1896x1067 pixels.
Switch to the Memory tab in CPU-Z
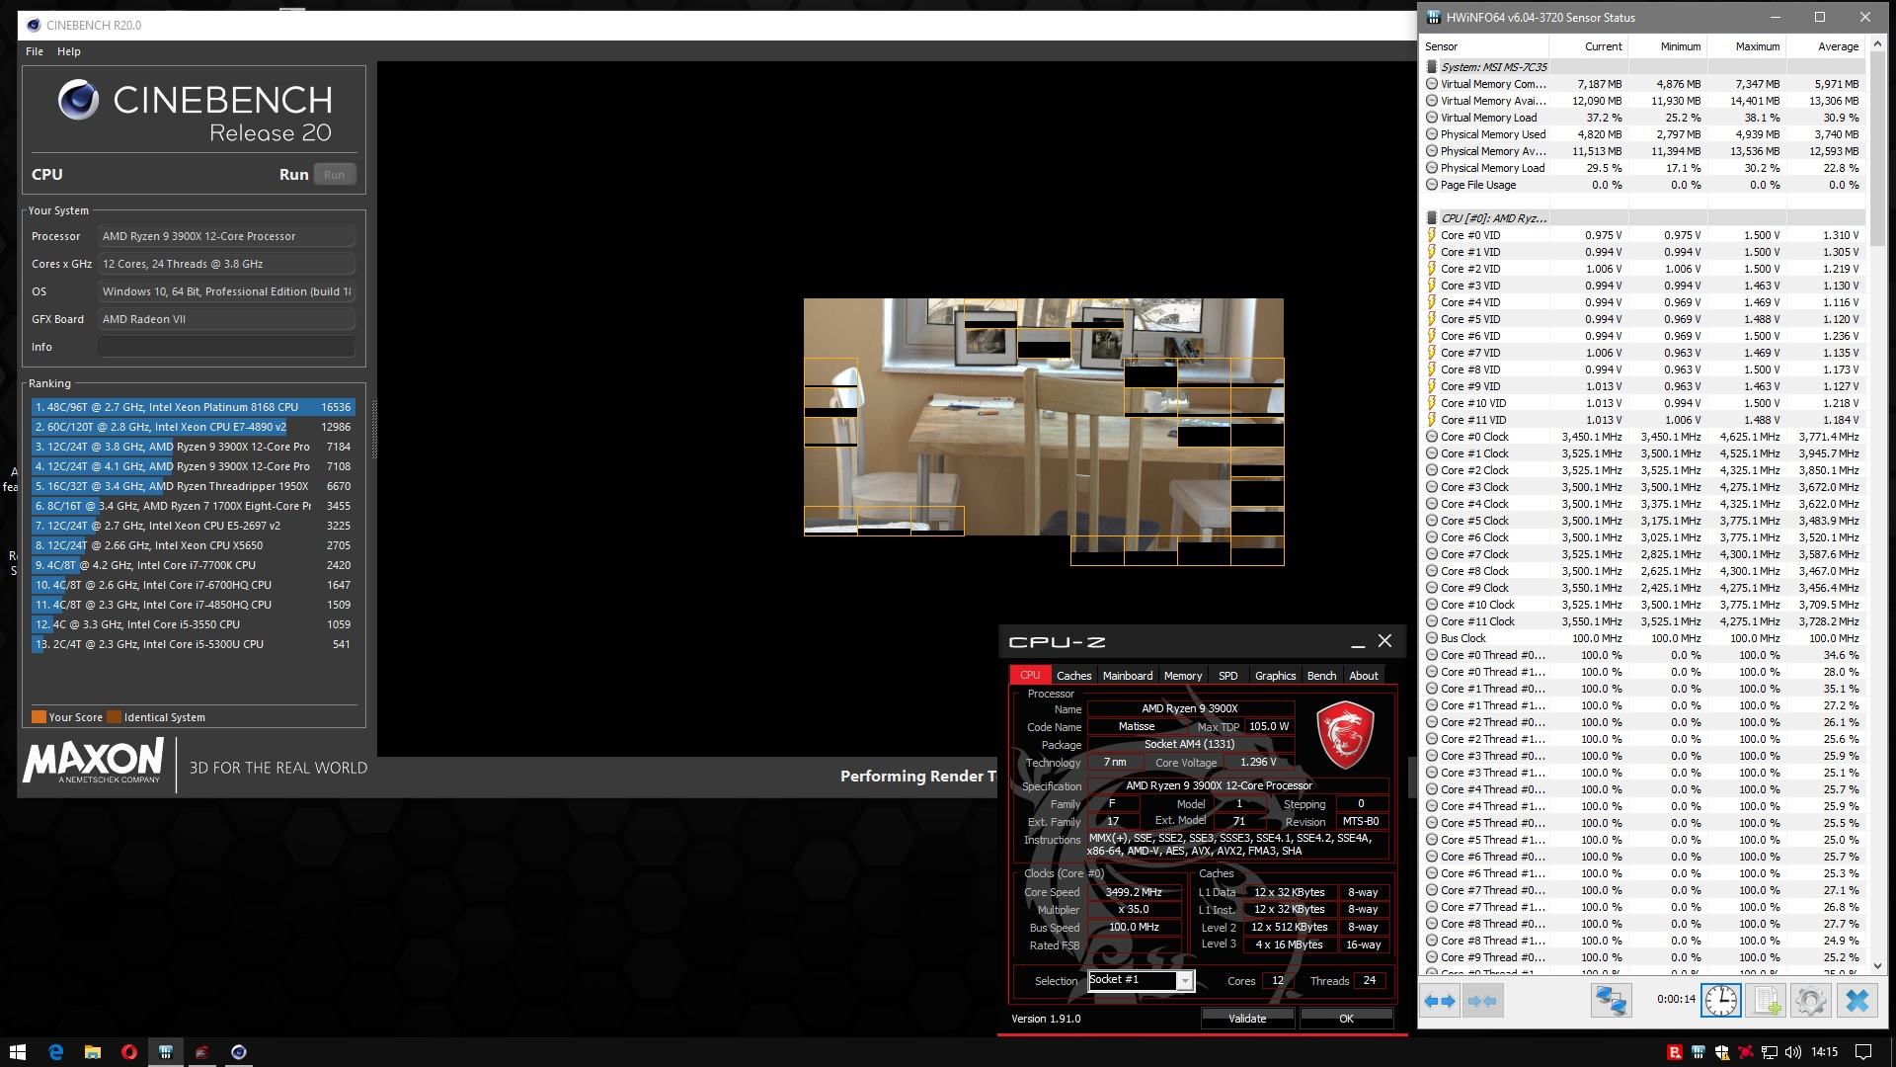pos(1183,676)
